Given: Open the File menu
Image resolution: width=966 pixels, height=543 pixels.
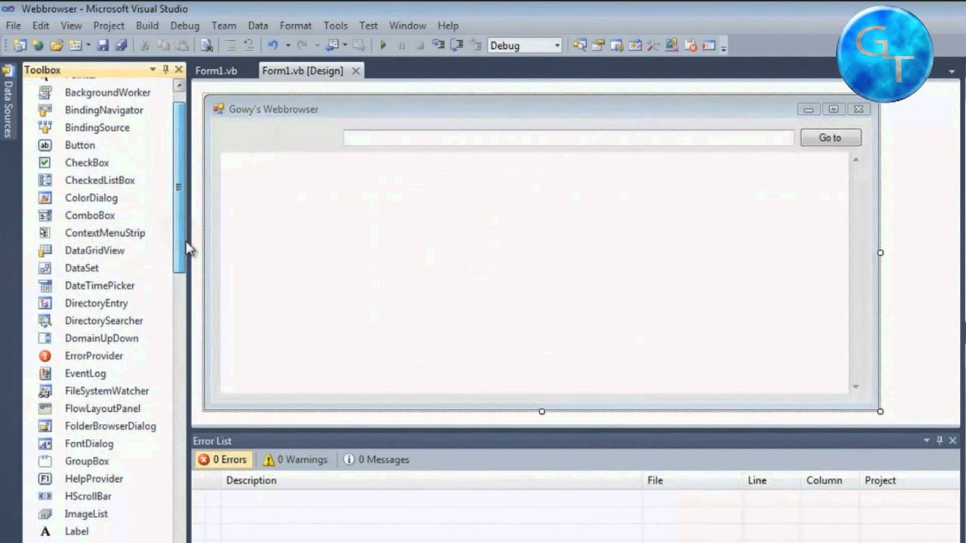Looking at the screenshot, I should coord(14,25).
